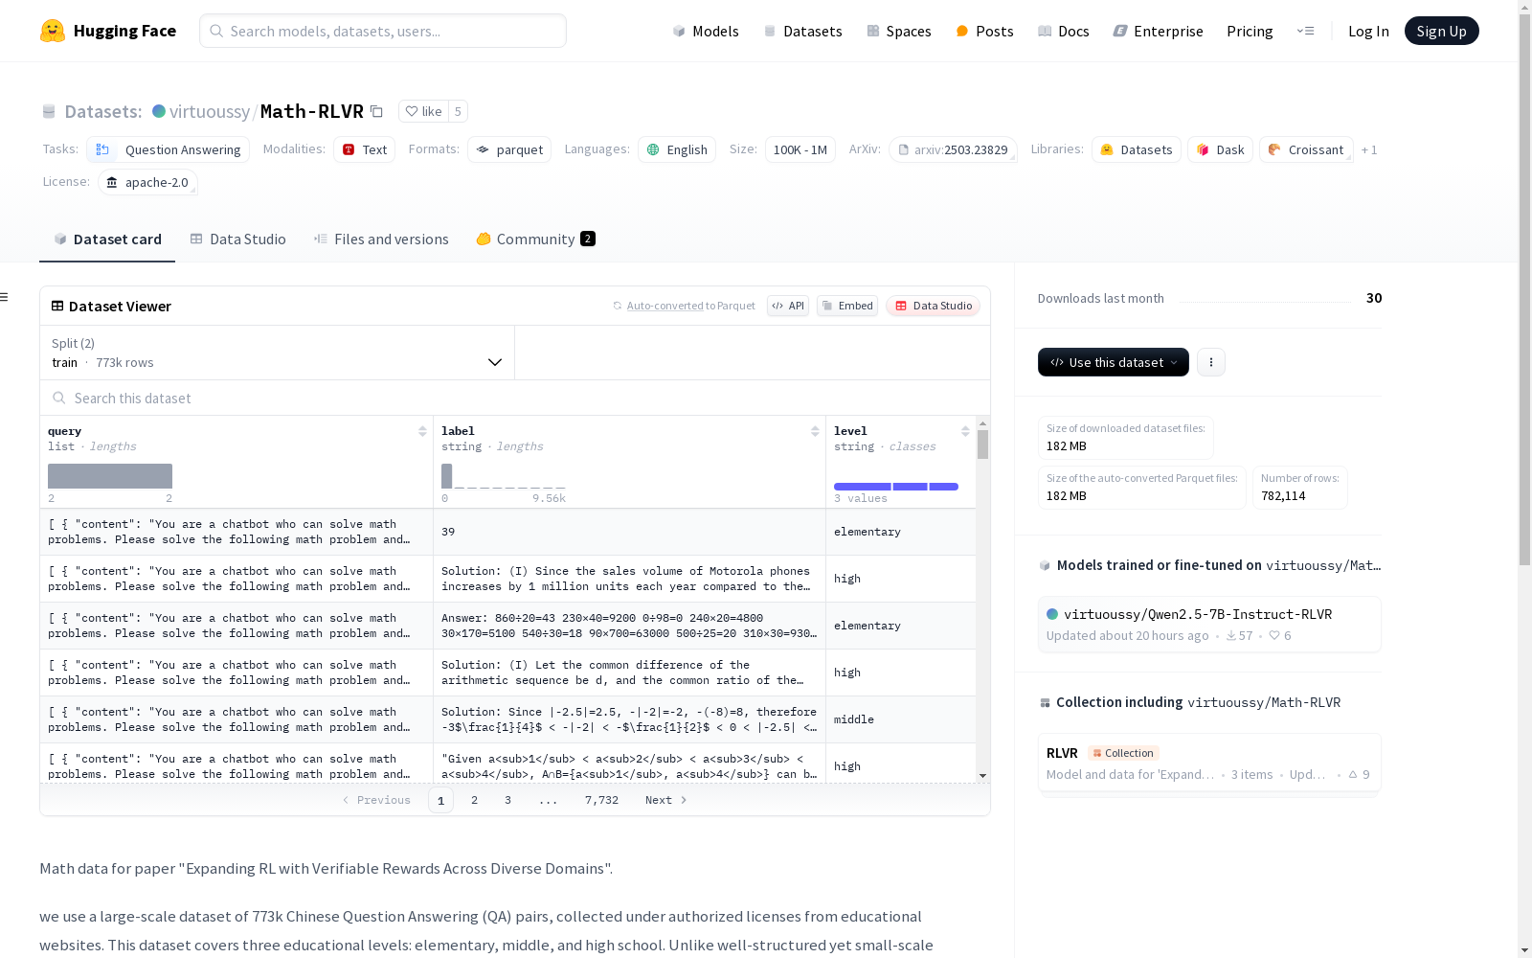
Task: Click the dataset viewer vertical scrollbar thumb
Action: (982, 445)
